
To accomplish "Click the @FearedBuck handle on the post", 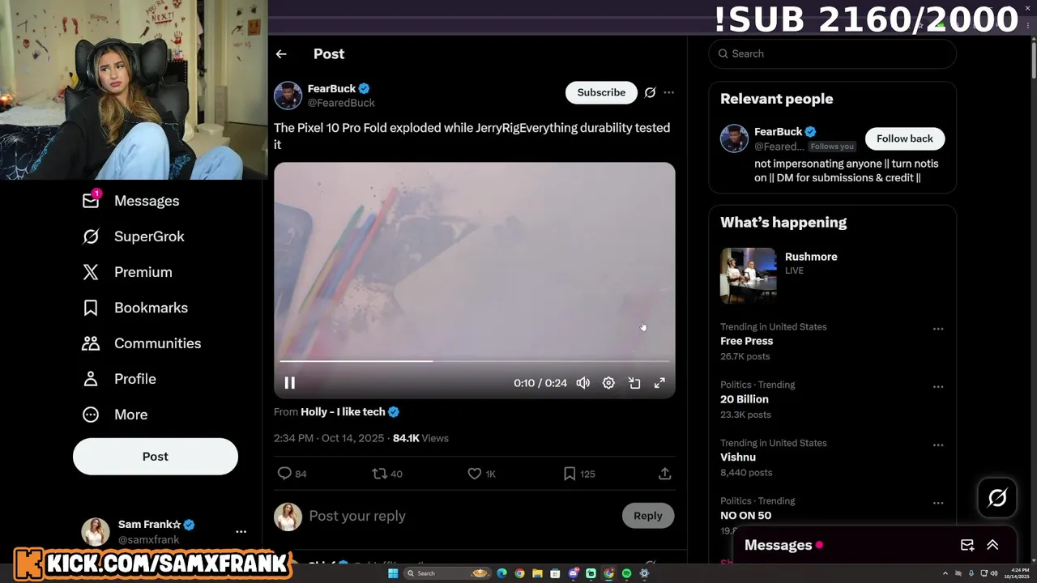I will point(341,103).
